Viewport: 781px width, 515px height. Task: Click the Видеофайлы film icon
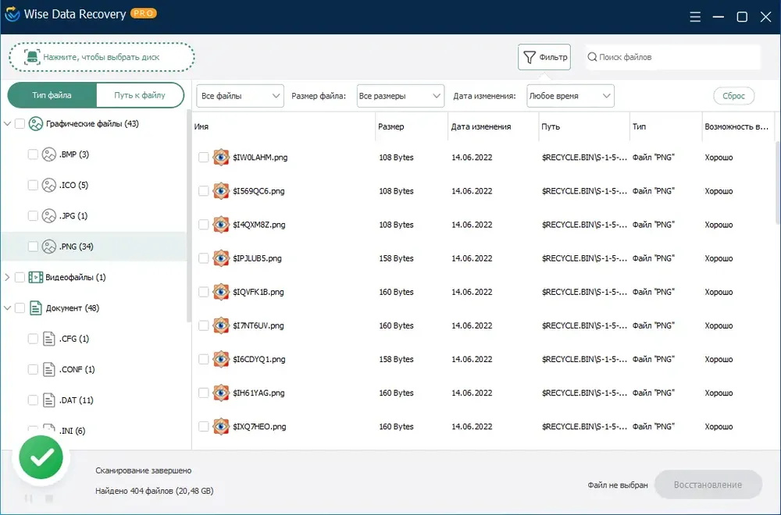tap(35, 277)
